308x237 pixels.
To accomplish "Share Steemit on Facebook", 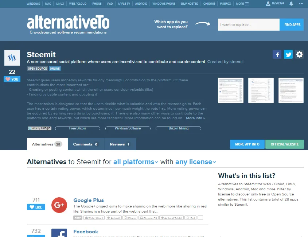I will point(277,54).
